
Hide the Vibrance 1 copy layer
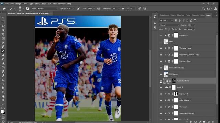click(x=161, y=48)
